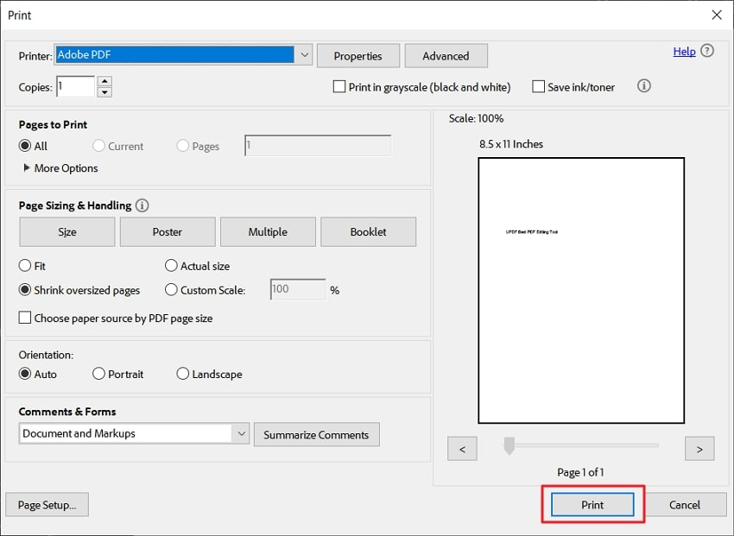The image size is (734, 536).
Task: Select the Actual size scaling option
Action: (x=170, y=266)
